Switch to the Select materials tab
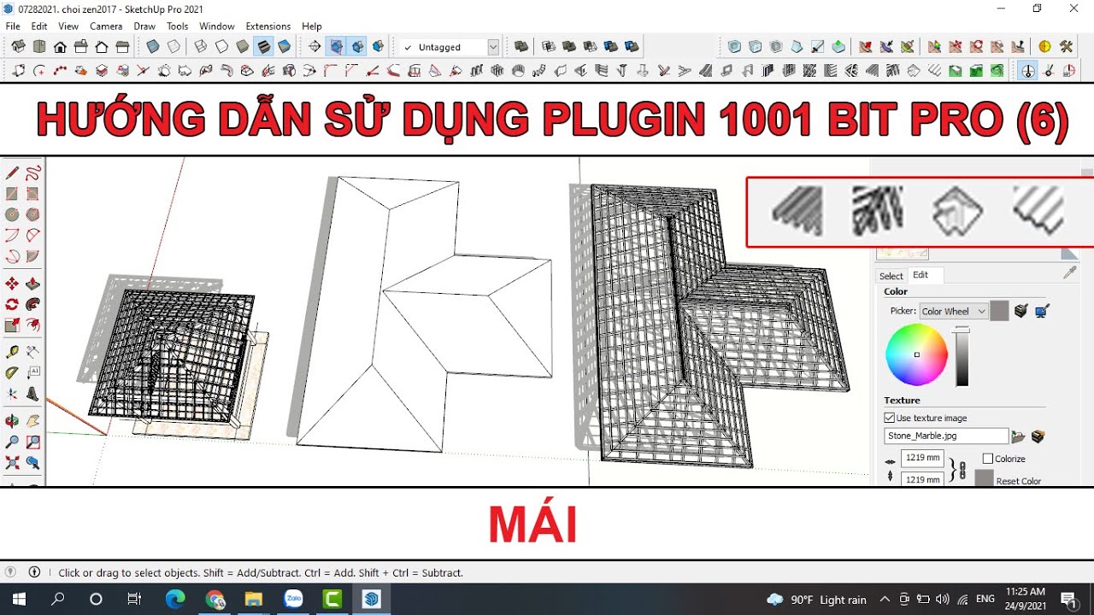Image resolution: width=1094 pixels, height=615 pixels. [x=891, y=275]
